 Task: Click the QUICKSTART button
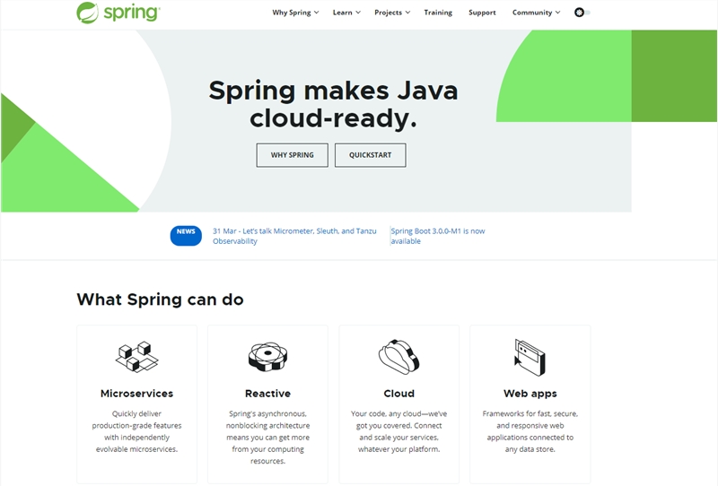click(x=370, y=155)
